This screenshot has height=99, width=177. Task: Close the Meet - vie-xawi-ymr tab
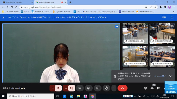(x=65, y=2)
